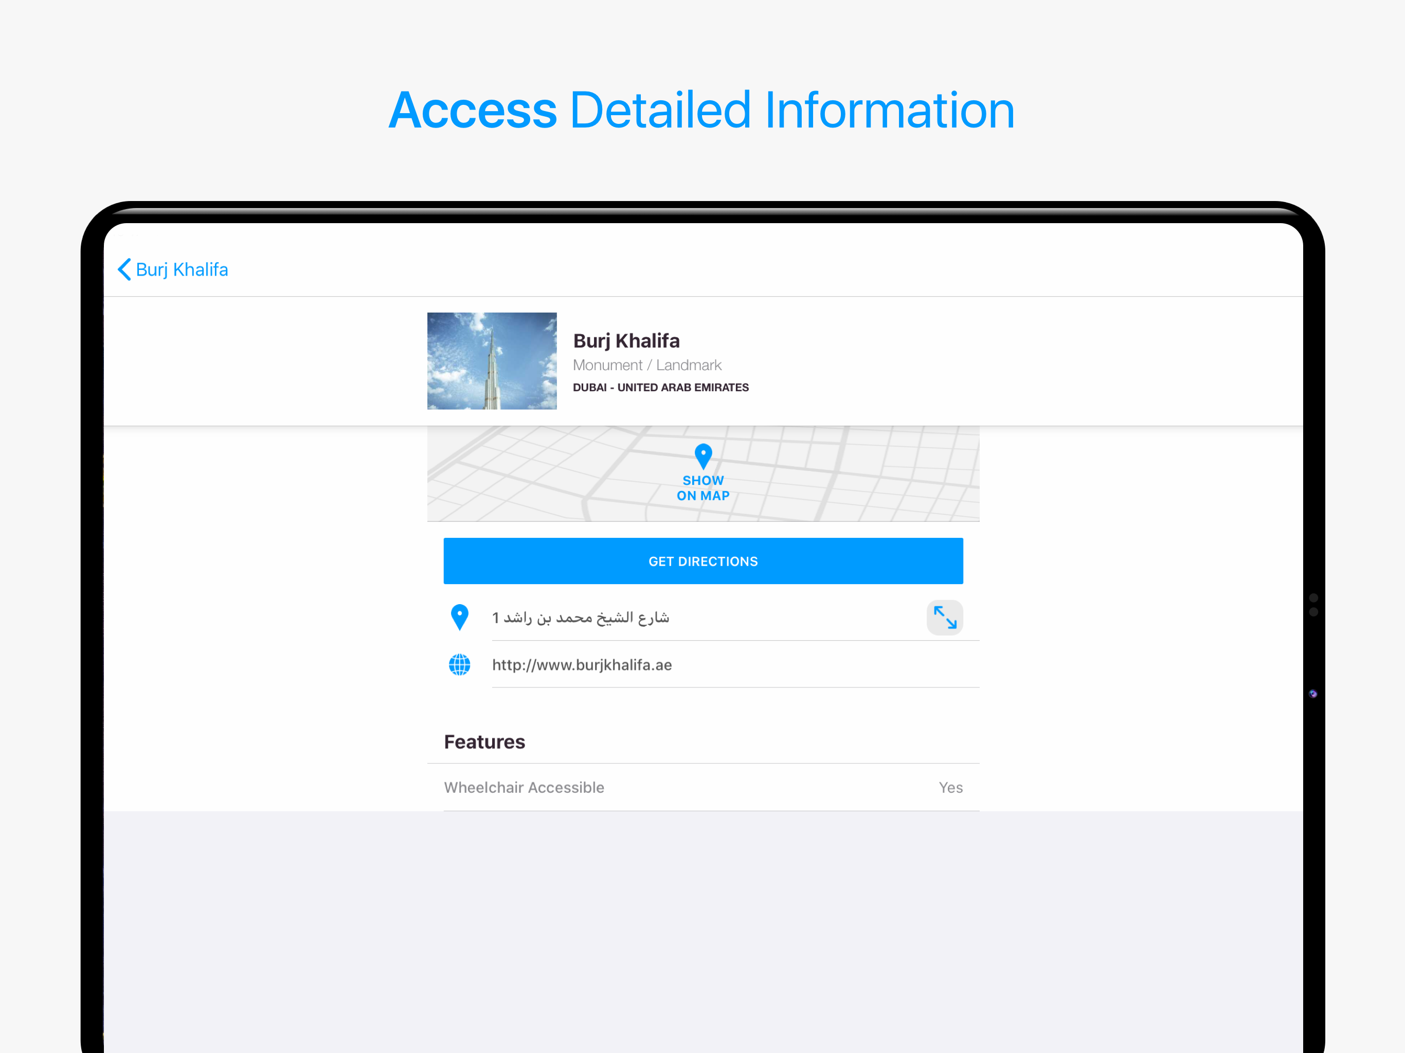
Task: Click the Dubai - United Arab Emirates label
Action: coord(660,387)
